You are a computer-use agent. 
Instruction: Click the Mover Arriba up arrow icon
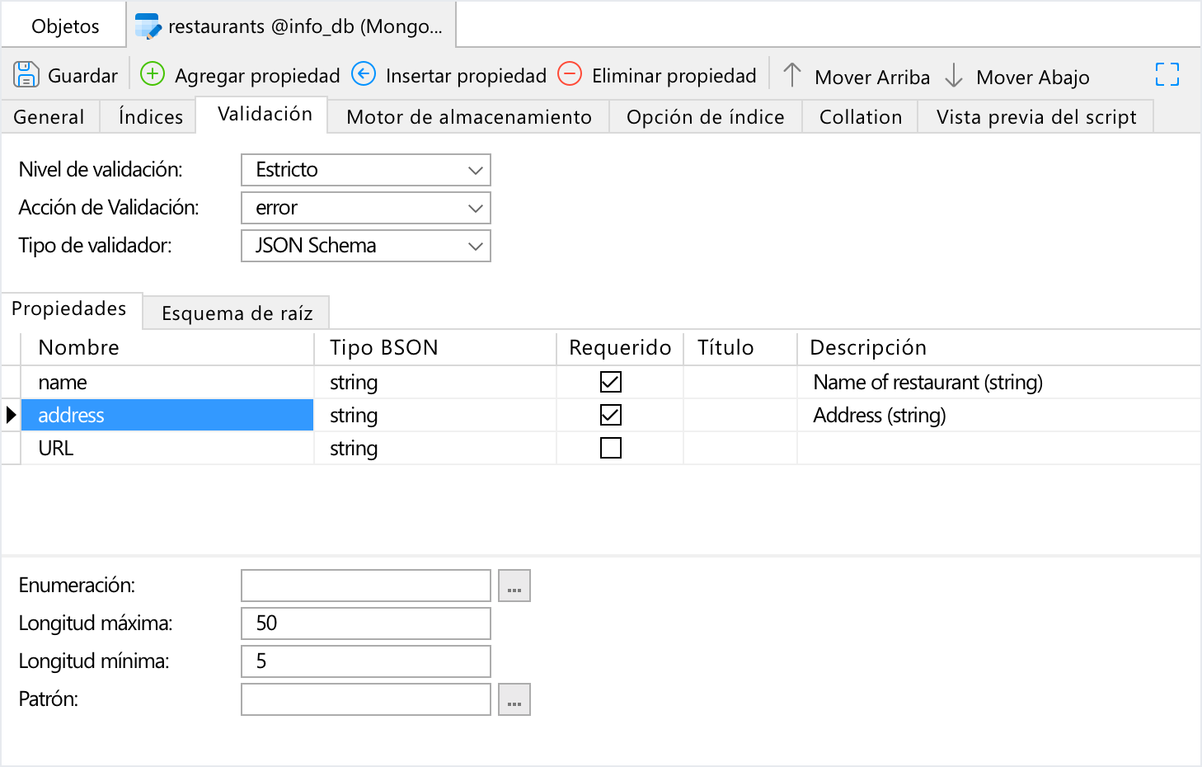tap(791, 75)
